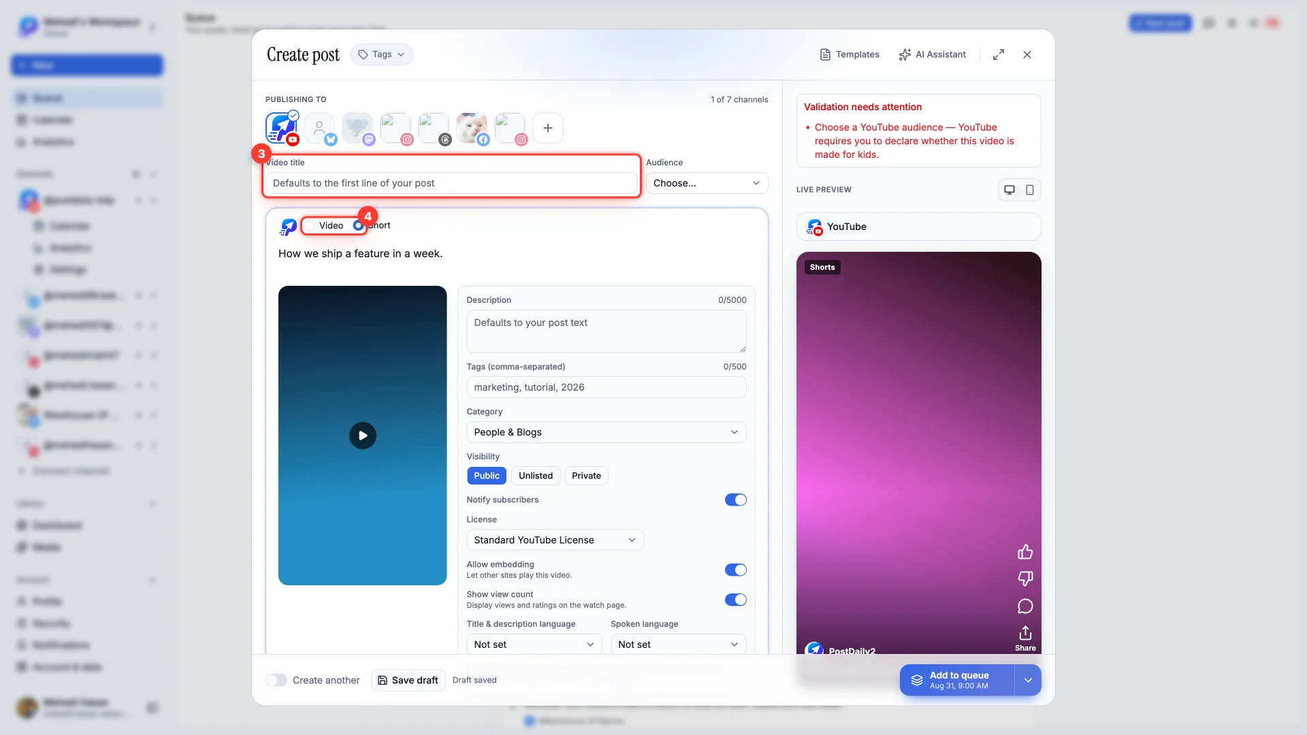Expand the Create post dialog to fullscreen
Viewport: 1307px width, 735px height.
999,54
